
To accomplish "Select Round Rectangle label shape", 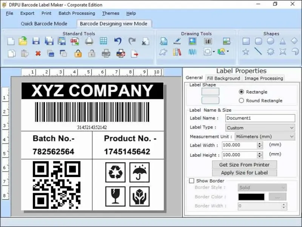I will [x=241, y=101].
